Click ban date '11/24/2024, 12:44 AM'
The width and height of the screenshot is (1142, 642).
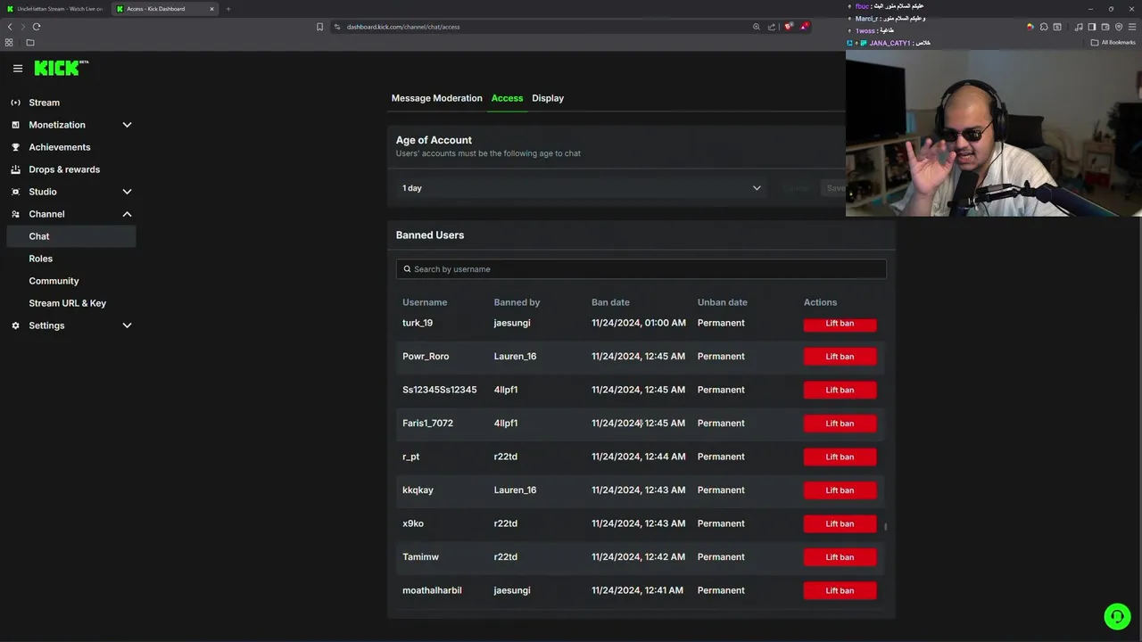[x=639, y=457]
